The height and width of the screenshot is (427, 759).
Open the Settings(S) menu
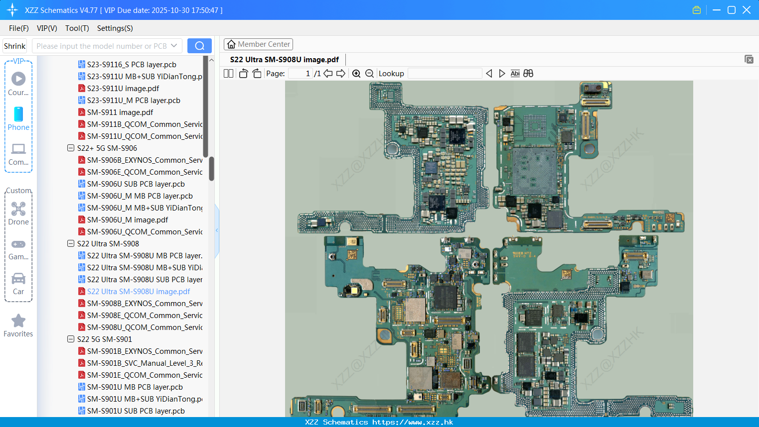pyautogui.click(x=115, y=28)
